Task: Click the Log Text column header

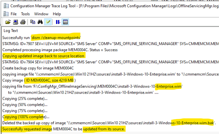Action: [11, 31]
